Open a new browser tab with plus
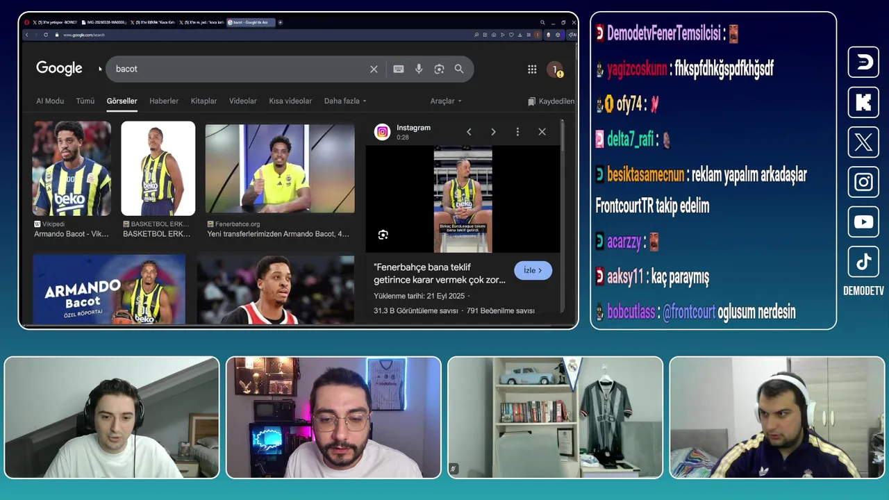 point(281,22)
